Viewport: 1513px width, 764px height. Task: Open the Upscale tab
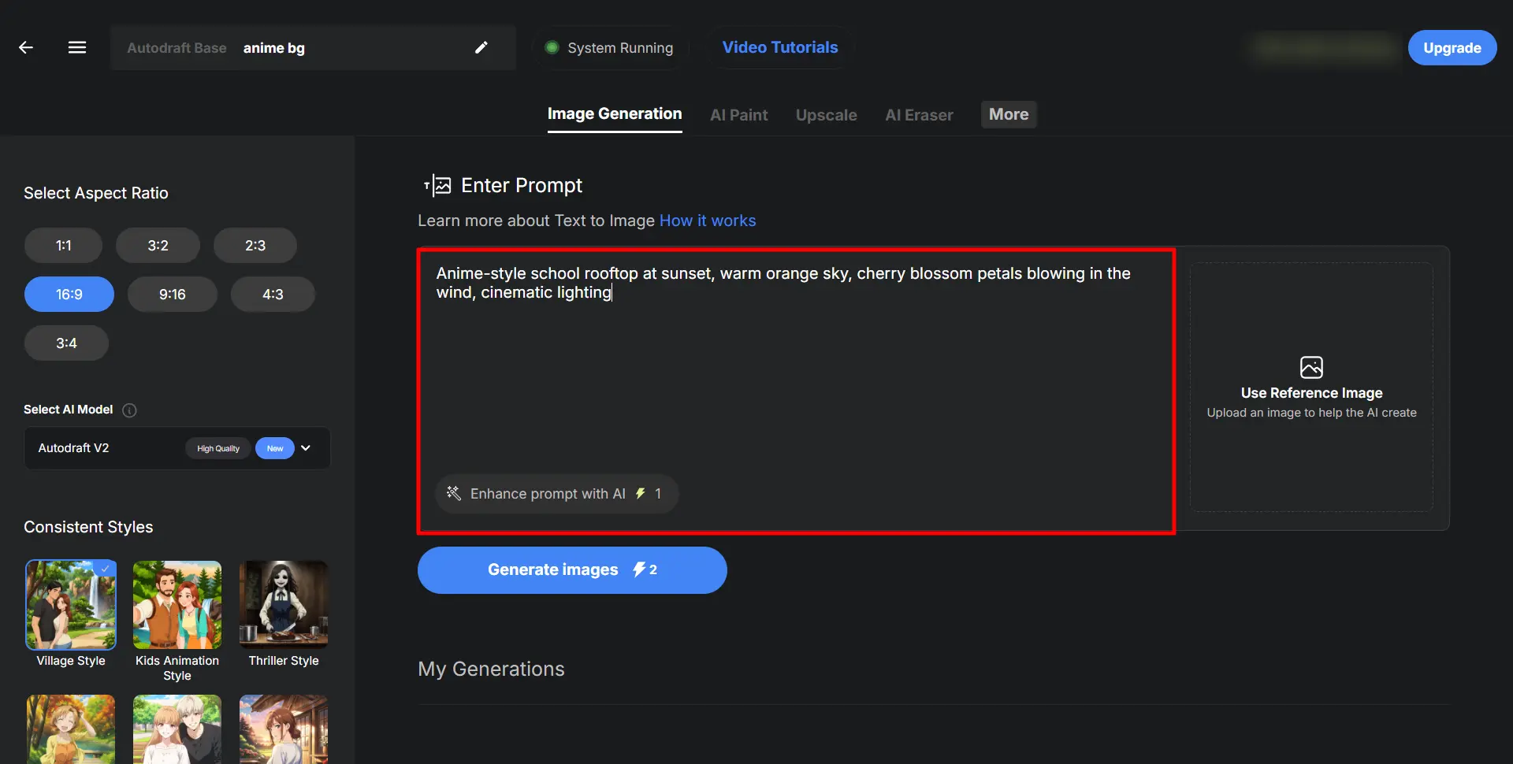826,115
